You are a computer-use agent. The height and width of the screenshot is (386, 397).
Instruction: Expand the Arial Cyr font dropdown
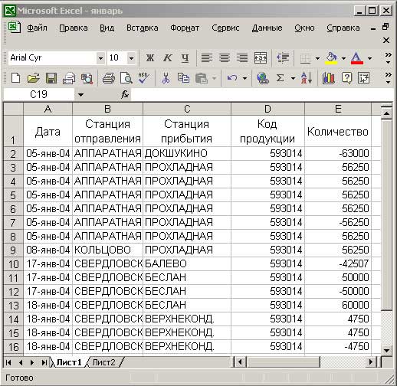[100, 58]
